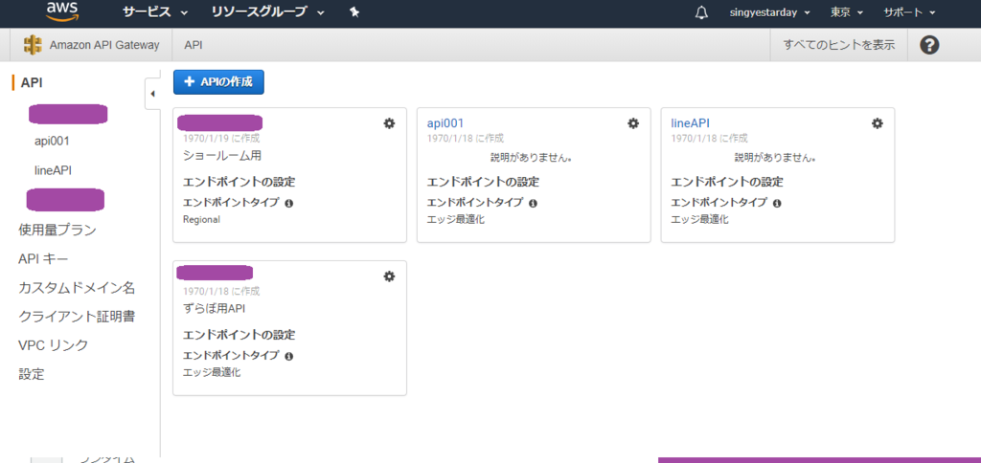Click エンドポイントの設定 heading on lineAPI card
Screen dimensions: 981x463
[727, 183]
